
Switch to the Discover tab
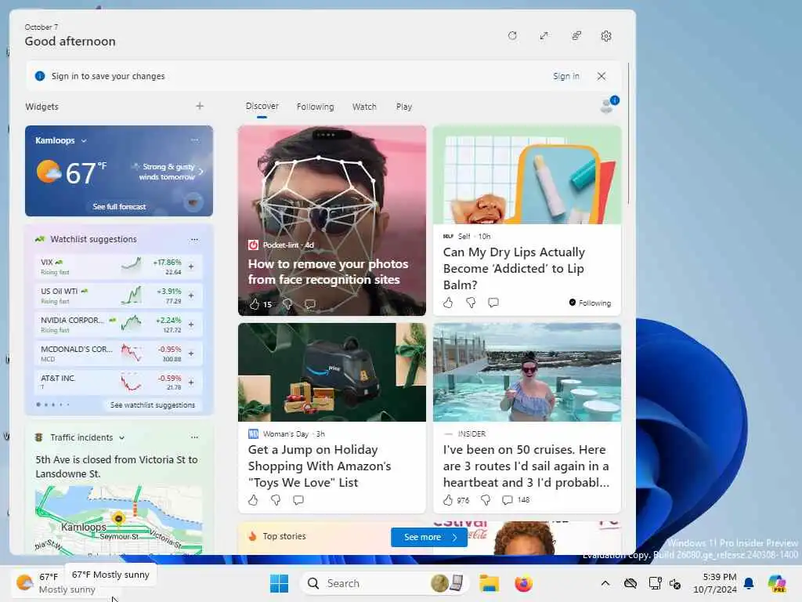click(x=262, y=107)
